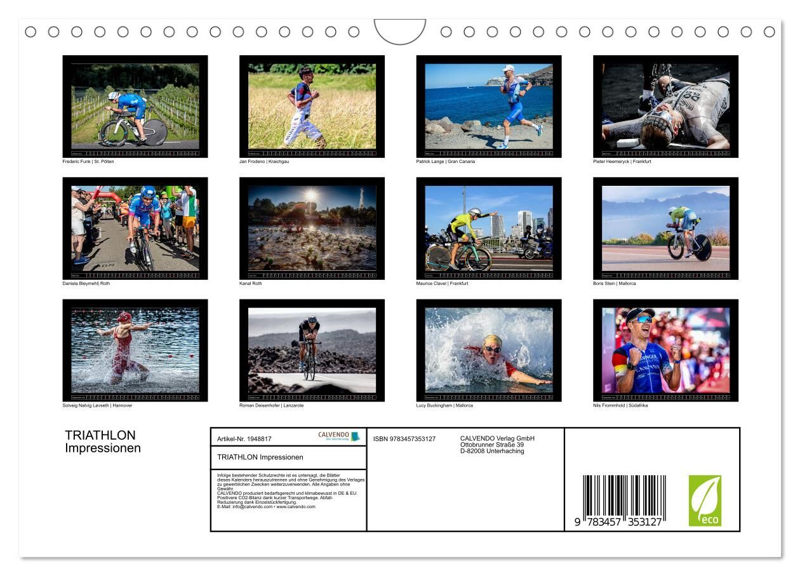Open the Daniela Bleymehl Roth photo
Viewport: 800px width, 576px height.
[x=135, y=228]
